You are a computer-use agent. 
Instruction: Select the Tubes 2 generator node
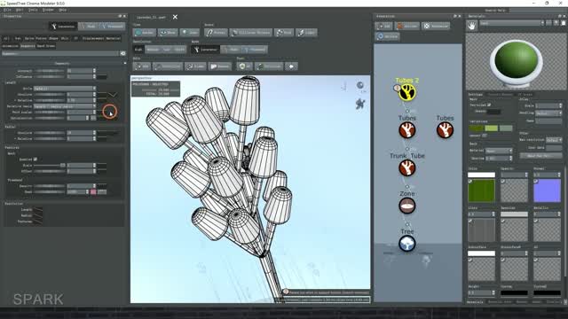(x=406, y=92)
